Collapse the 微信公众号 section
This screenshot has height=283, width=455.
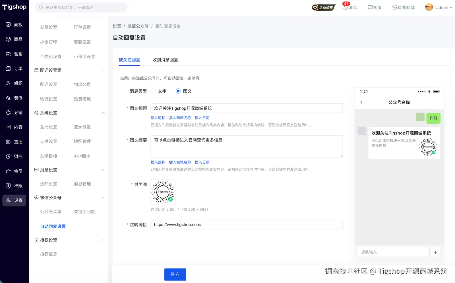click(x=103, y=198)
